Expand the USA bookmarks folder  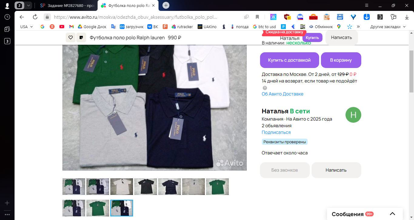point(27,27)
